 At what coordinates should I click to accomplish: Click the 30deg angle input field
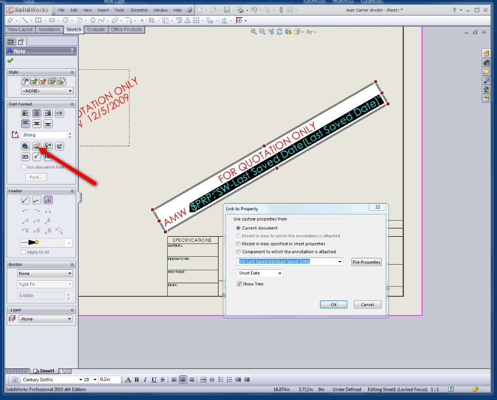43,135
